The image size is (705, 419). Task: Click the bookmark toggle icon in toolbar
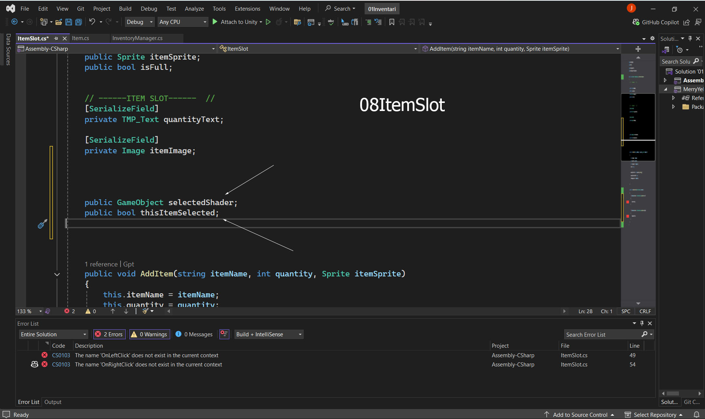pyautogui.click(x=391, y=22)
